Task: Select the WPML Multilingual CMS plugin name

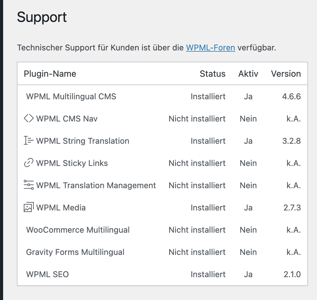Action: [x=71, y=96]
